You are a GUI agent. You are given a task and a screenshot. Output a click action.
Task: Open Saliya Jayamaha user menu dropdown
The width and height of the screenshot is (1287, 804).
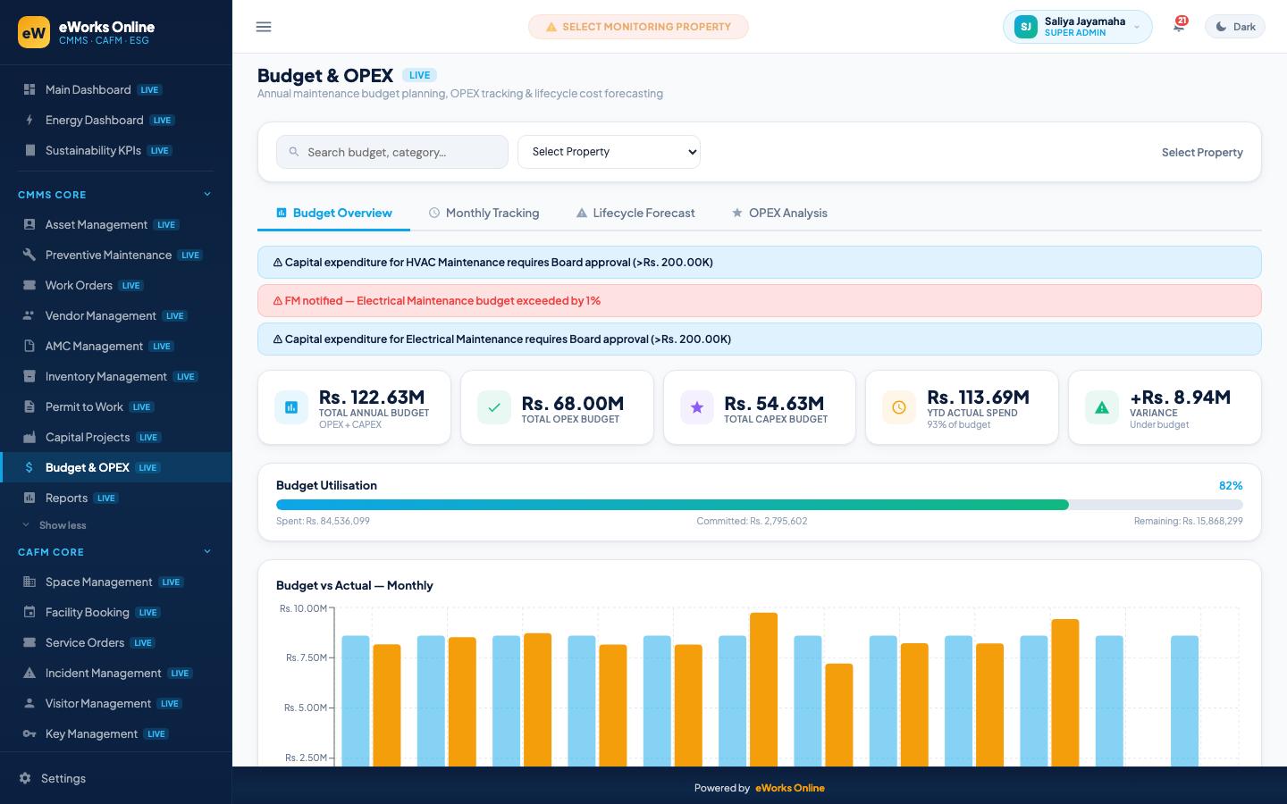(1077, 27)
